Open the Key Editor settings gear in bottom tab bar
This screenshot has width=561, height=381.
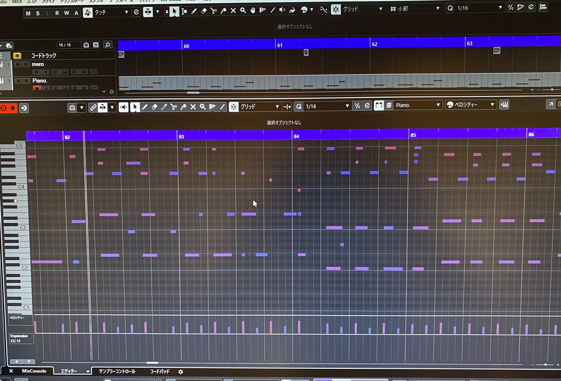pyautogui.click(x=181, y=372)
